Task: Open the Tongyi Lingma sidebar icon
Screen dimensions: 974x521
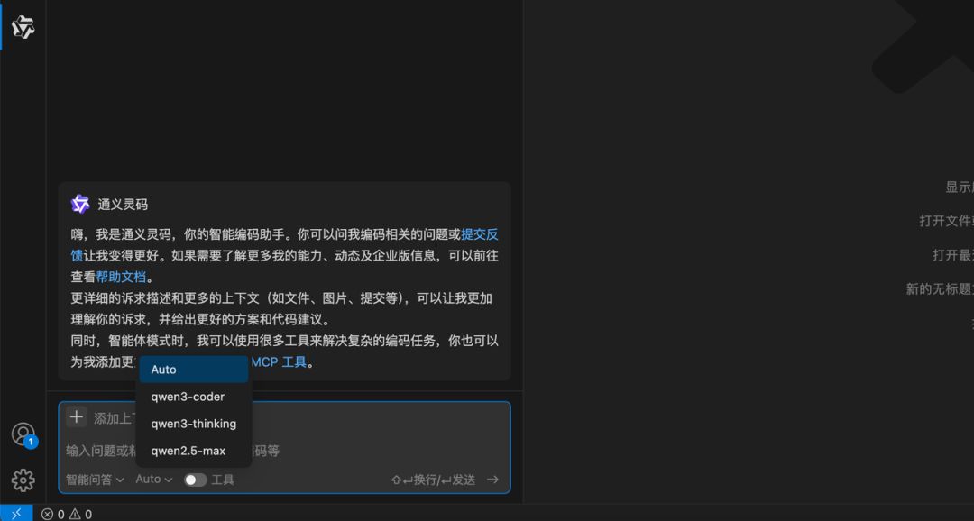Action: pos(23,27)
